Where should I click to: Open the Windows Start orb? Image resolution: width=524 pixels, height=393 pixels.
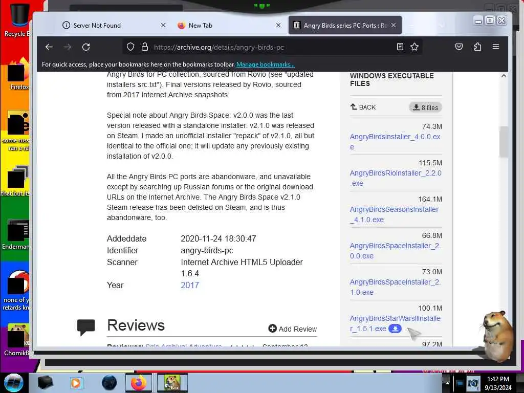click(x=14, y=383)
